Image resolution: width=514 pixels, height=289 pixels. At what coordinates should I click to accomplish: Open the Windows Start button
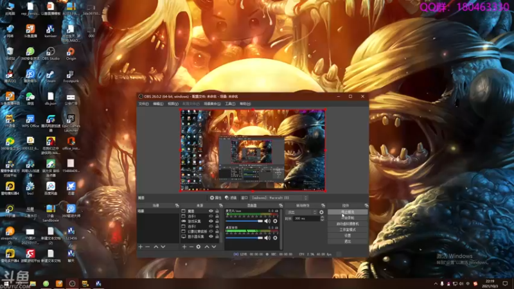[6, 284]
